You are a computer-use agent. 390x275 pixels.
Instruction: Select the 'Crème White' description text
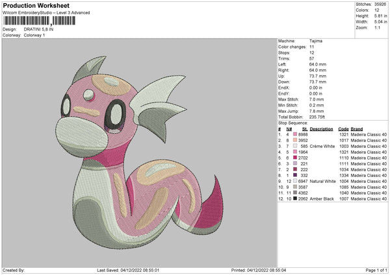[x=322, y=146]
